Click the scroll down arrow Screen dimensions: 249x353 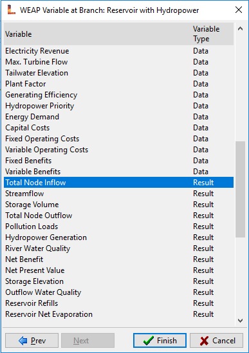240,320
